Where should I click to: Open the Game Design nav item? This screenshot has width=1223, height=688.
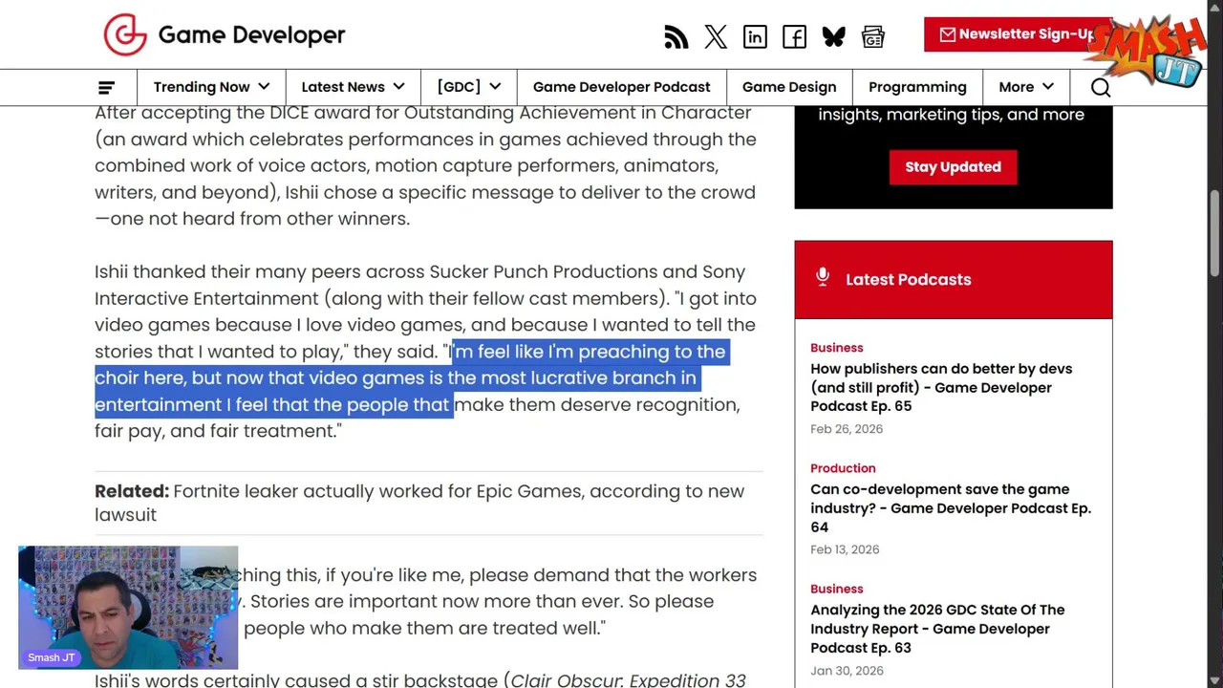789,87
